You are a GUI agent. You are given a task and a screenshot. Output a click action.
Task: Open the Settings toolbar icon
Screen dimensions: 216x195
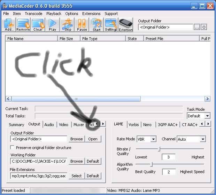click(x=111, y=25)
